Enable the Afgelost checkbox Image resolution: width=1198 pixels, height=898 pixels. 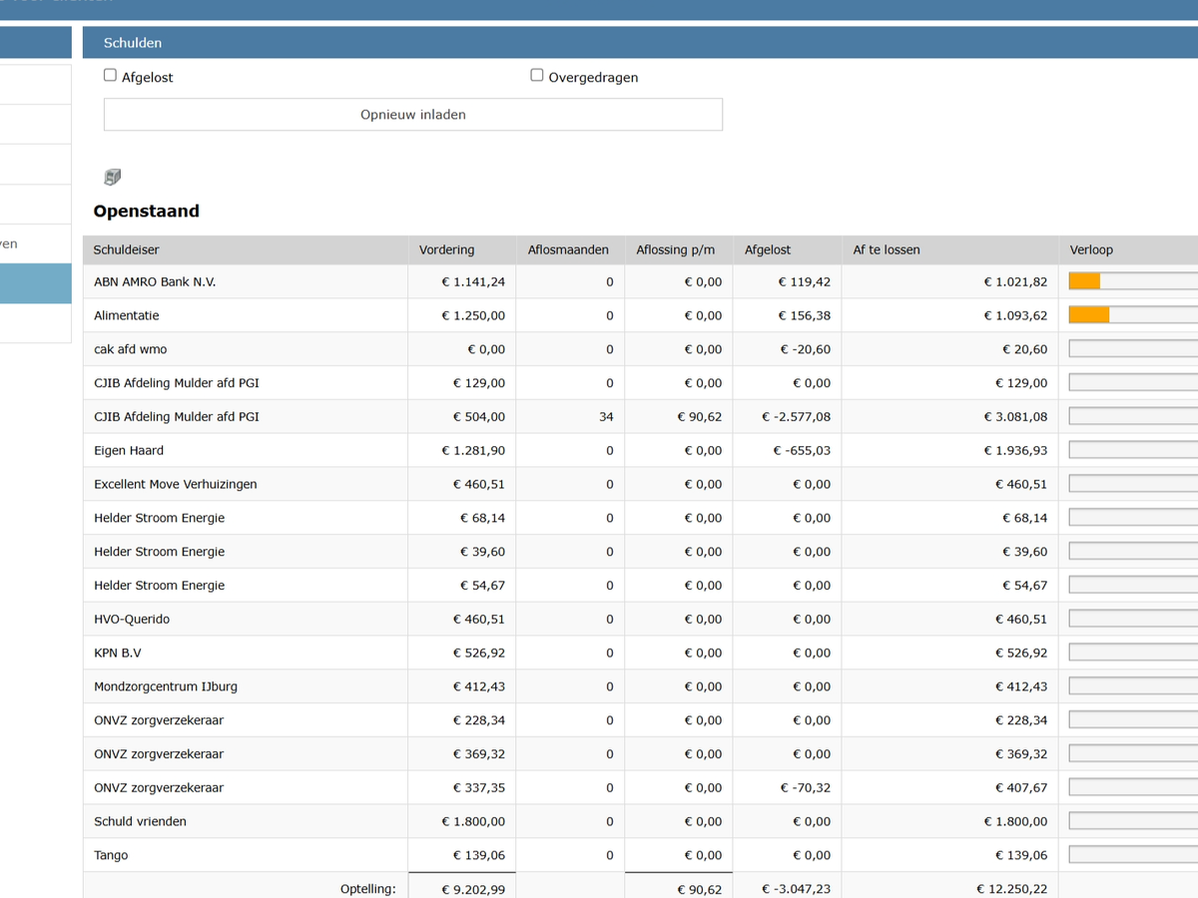[110, 75]
